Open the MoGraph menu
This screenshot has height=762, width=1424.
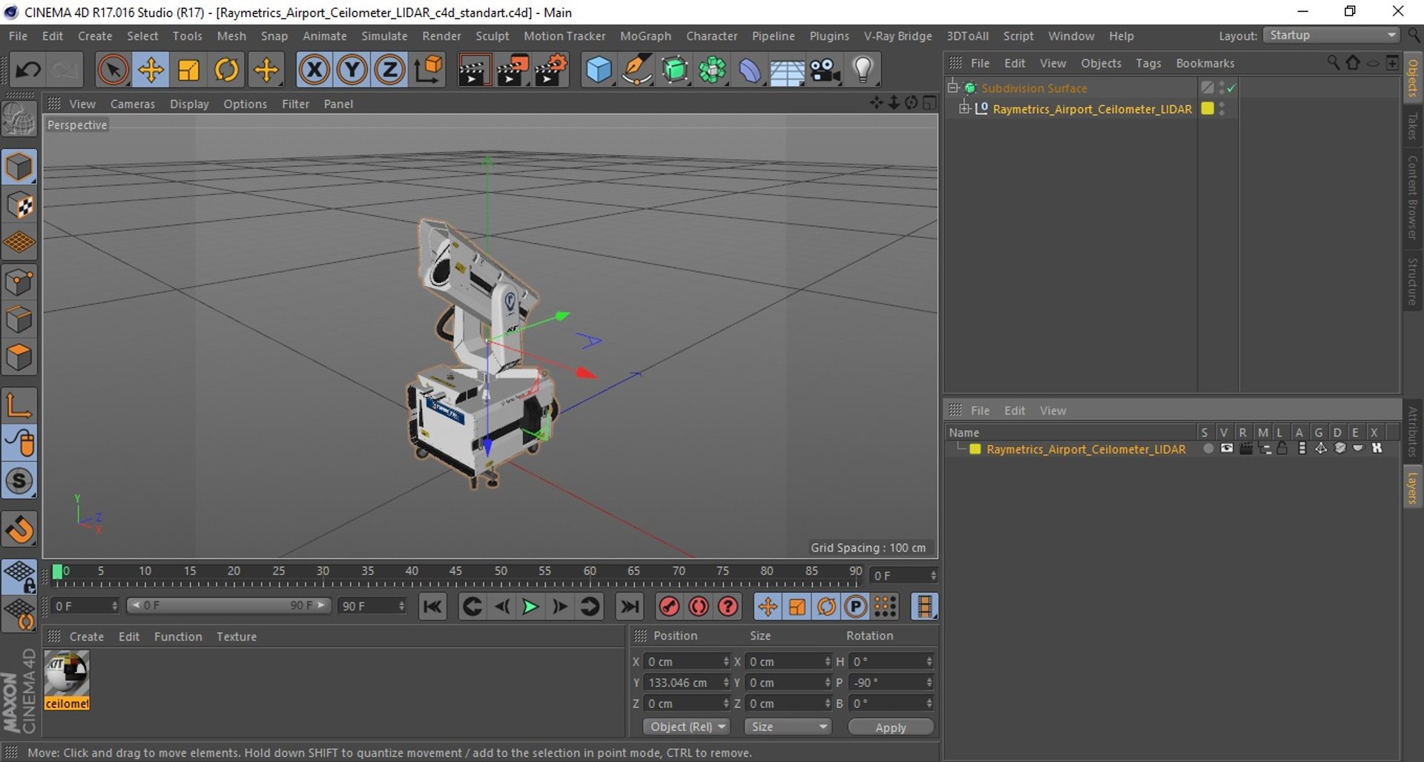point(645,36)
